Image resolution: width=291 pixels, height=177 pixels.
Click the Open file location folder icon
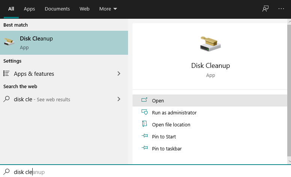tap(145, 124)
